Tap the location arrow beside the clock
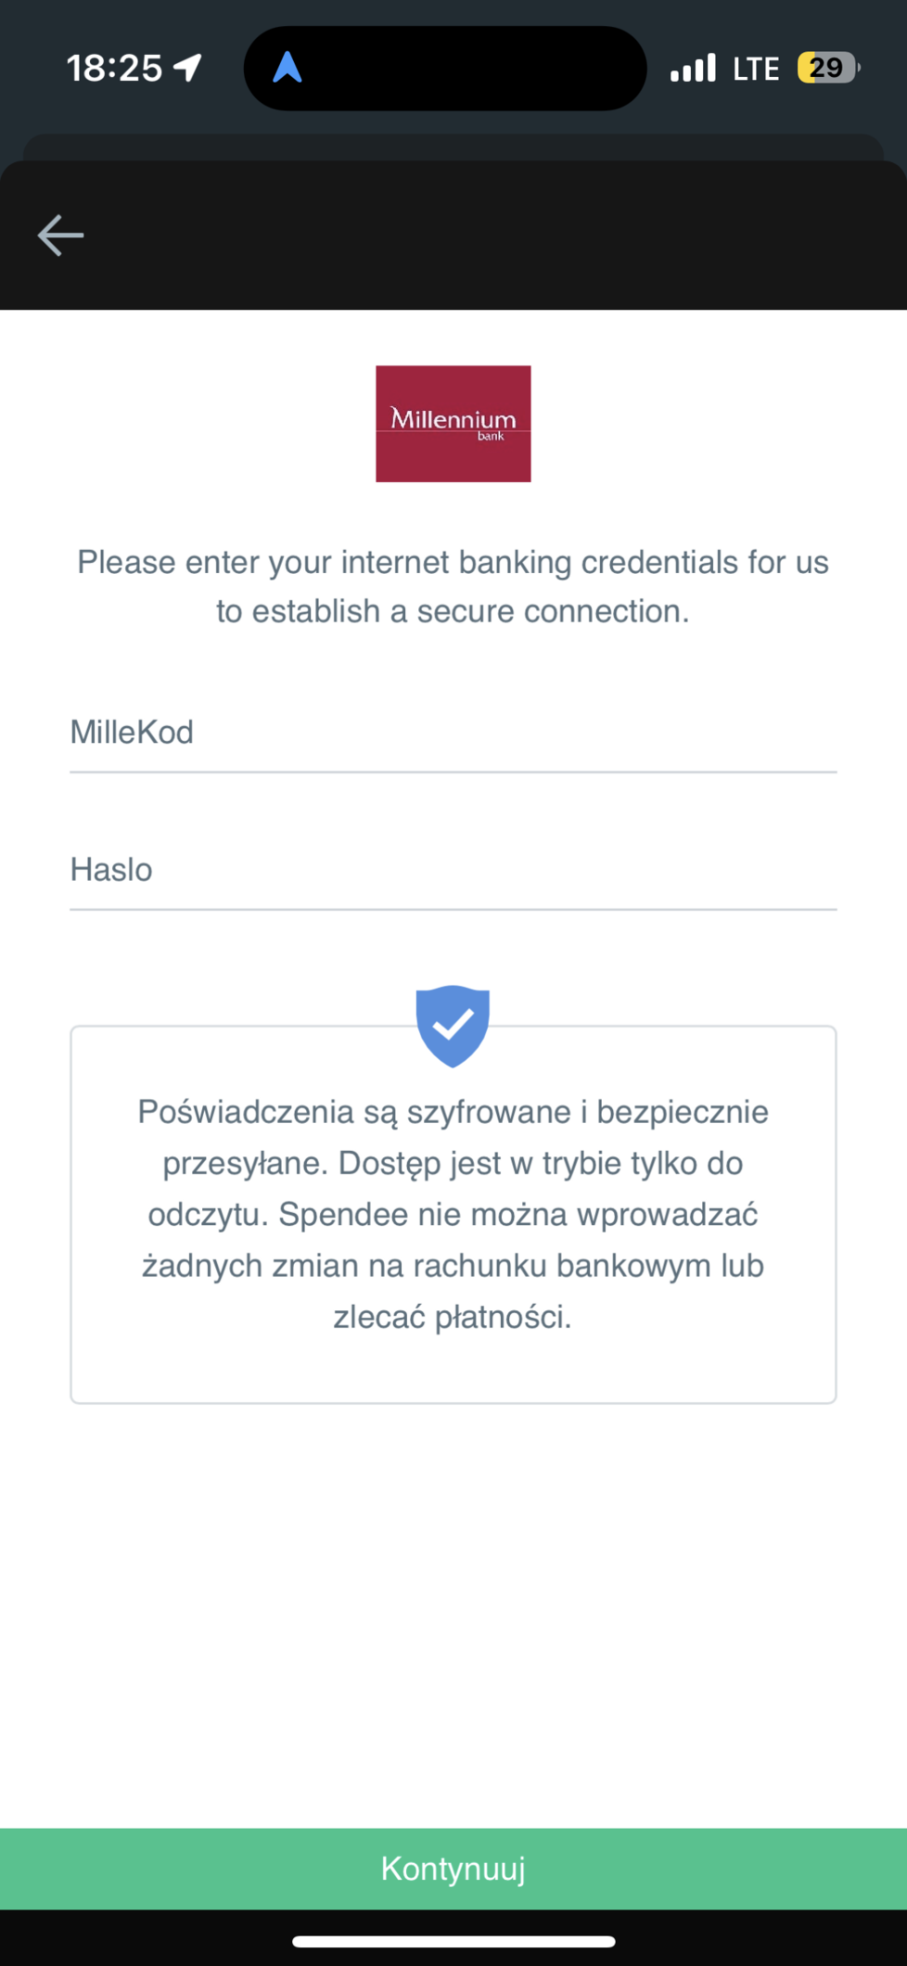 tap(188, 68)
